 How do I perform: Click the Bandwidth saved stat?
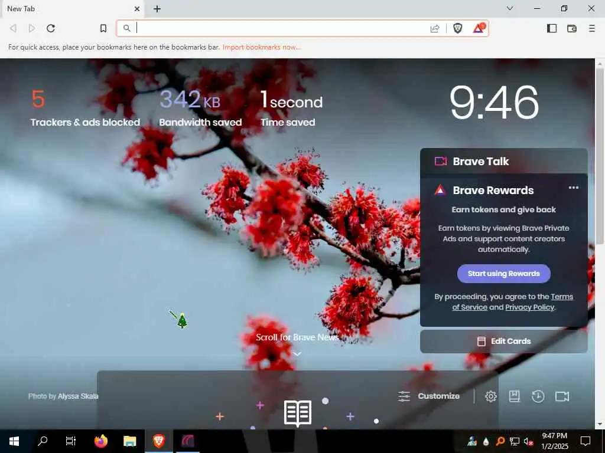click(200, 109)
